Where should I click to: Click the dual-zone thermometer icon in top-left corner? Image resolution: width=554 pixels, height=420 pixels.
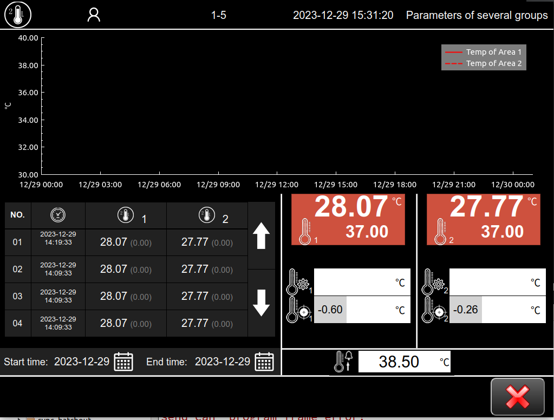(x=18, y=15)
